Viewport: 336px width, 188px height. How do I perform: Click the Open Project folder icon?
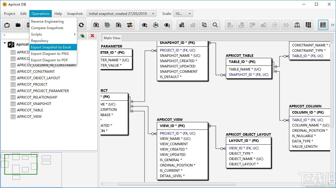point(18,25)
